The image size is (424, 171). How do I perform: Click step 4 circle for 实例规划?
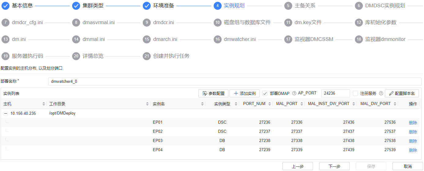tap(217, 6)
